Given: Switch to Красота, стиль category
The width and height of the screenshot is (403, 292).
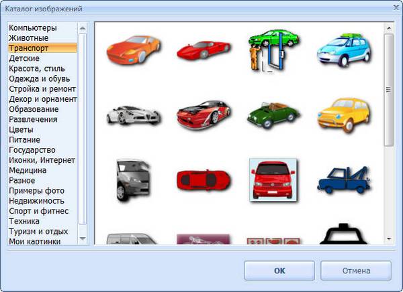Looking at the screenshot, I should (38, 69).
